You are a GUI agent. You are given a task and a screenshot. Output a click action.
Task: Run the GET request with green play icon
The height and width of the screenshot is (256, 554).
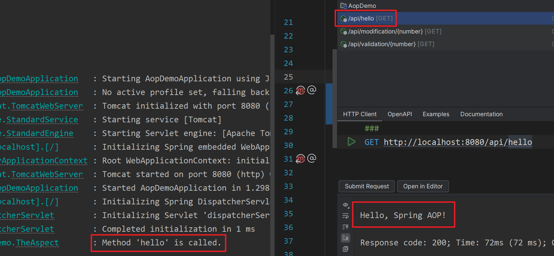pyautogui.click(x=351, y=142)
